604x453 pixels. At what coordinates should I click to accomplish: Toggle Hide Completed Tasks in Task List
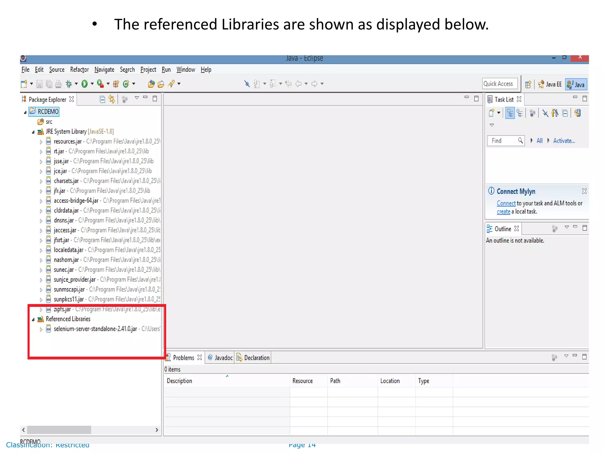[545, 113]
